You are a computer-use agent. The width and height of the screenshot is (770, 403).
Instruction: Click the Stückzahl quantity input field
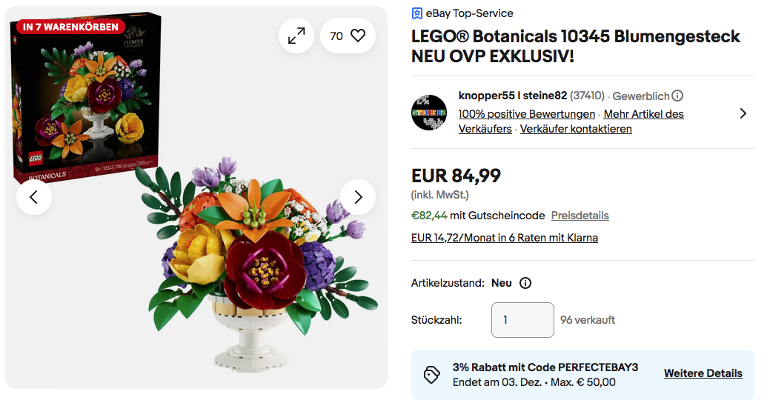522,320
